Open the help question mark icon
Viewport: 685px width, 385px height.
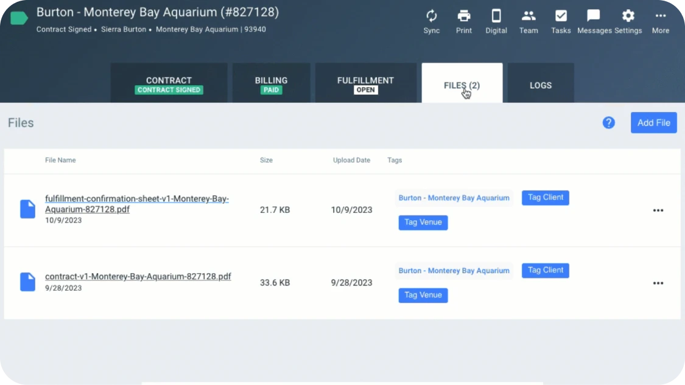608,123
